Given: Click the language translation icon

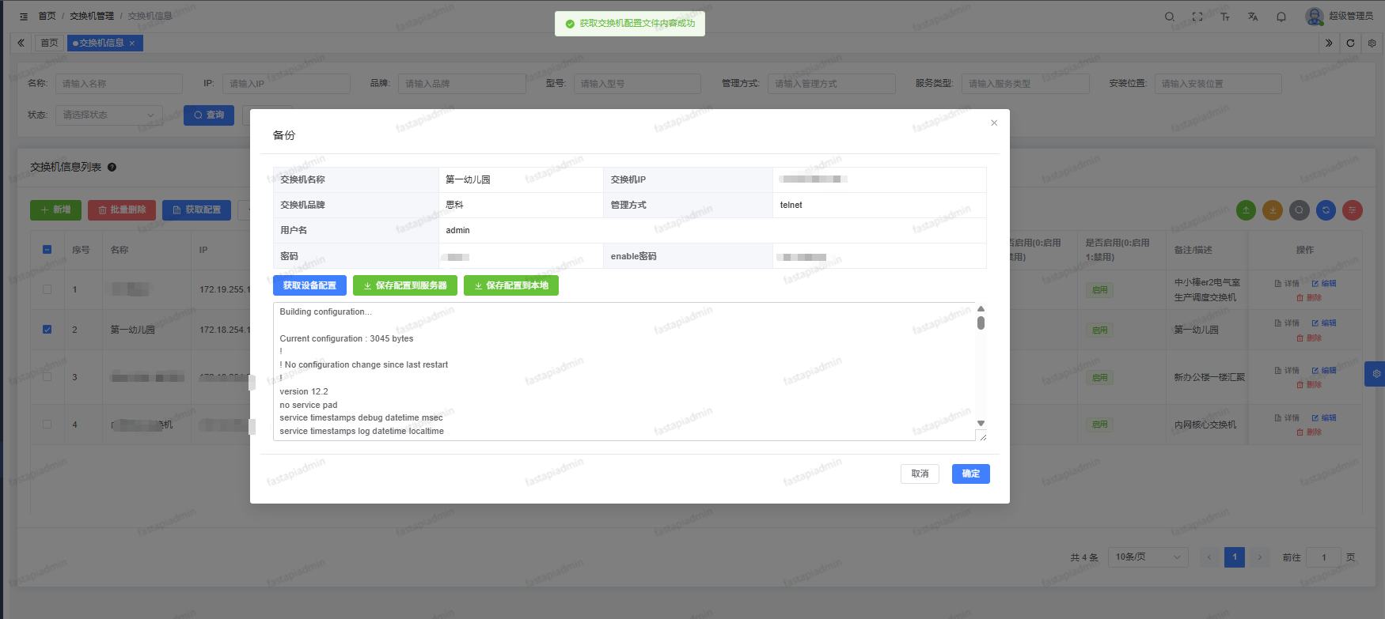Looking at the screenshot, I should (1253, 17).
